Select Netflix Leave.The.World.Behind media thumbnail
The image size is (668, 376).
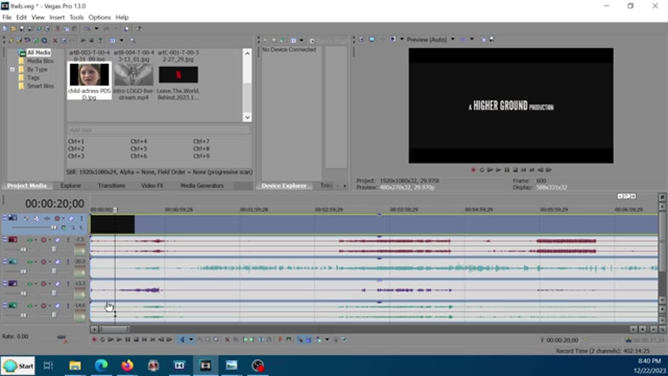click(178, 75)
